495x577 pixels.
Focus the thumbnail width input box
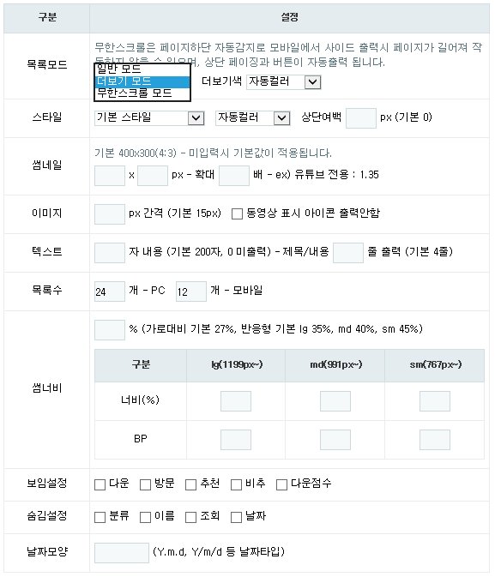110,176
